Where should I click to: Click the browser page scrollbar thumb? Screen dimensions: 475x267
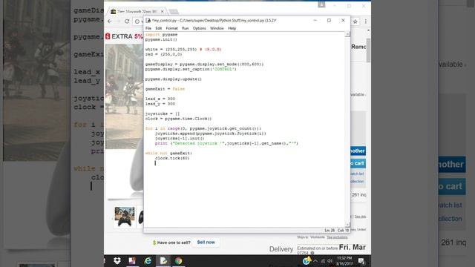[x=368, y=50]
